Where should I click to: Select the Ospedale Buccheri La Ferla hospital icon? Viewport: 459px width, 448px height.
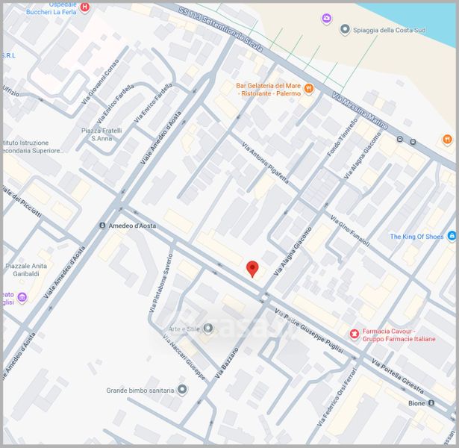[84, 7]
